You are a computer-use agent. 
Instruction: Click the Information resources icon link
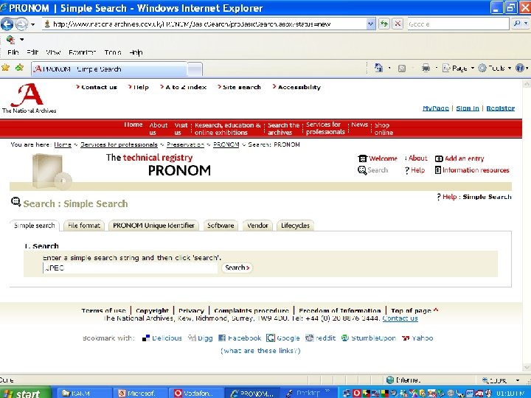click(472, 170)
